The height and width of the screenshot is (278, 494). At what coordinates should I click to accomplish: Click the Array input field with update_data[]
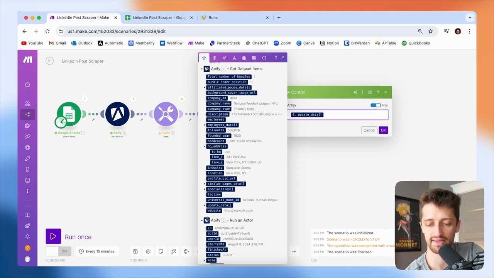[338, 115]
